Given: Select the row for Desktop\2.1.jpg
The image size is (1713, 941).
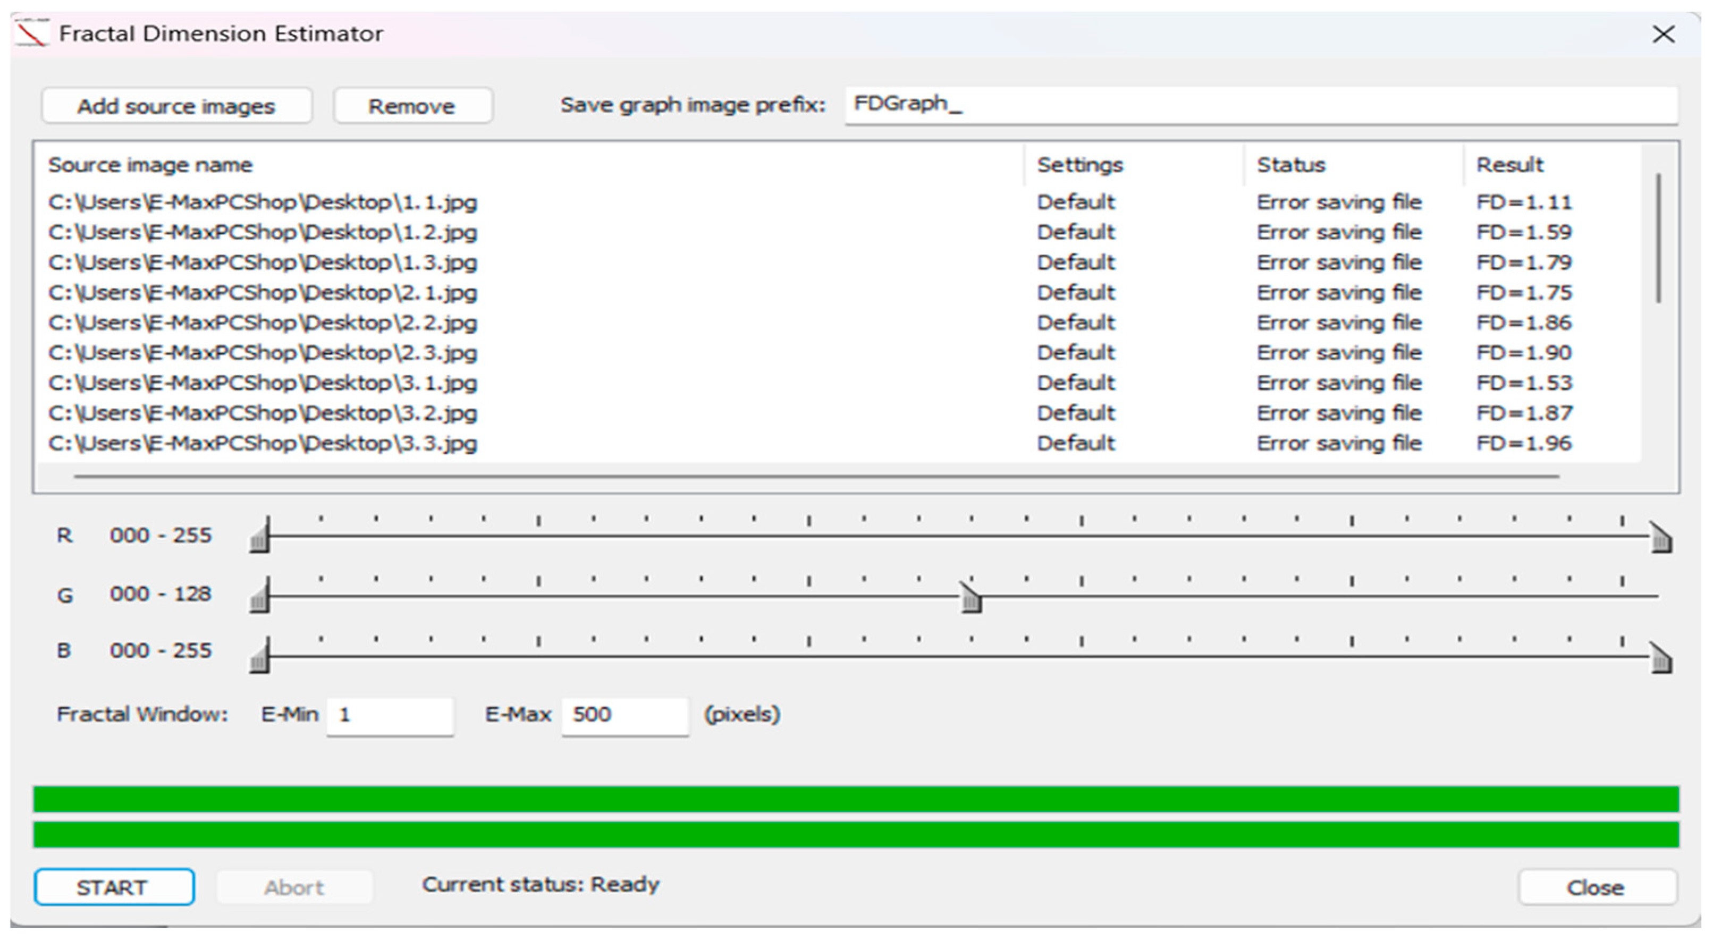Looking at the screenshot, I should [839, 293].
